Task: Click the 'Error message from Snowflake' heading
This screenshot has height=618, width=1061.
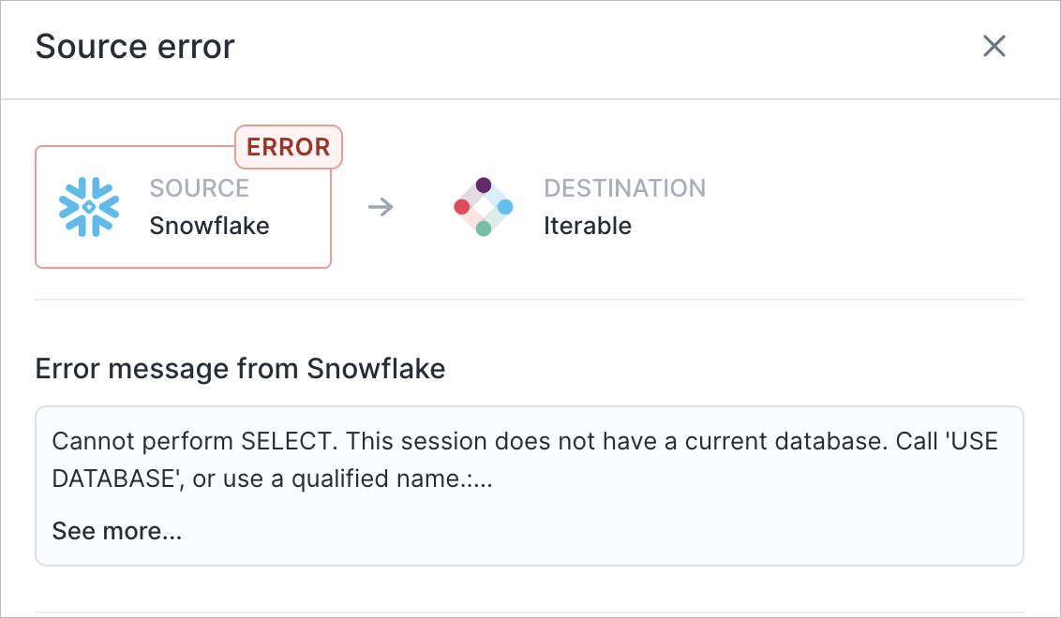Action: click(x=240, y=369)
